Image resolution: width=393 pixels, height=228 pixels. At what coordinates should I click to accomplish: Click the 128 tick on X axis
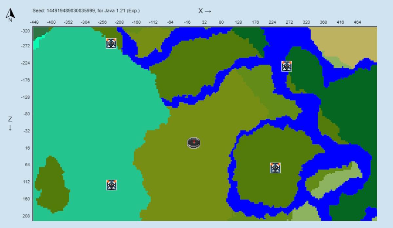click(238, 22)
